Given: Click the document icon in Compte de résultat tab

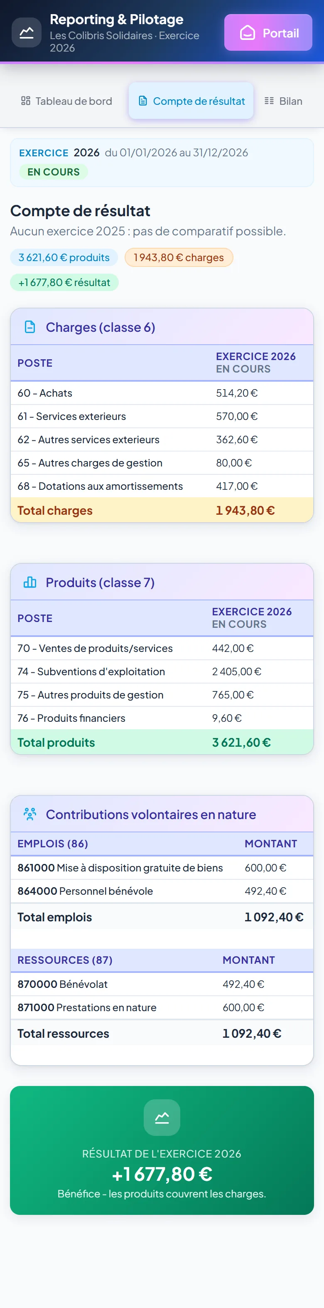Looking at the screenshot, I should (143, 101).
